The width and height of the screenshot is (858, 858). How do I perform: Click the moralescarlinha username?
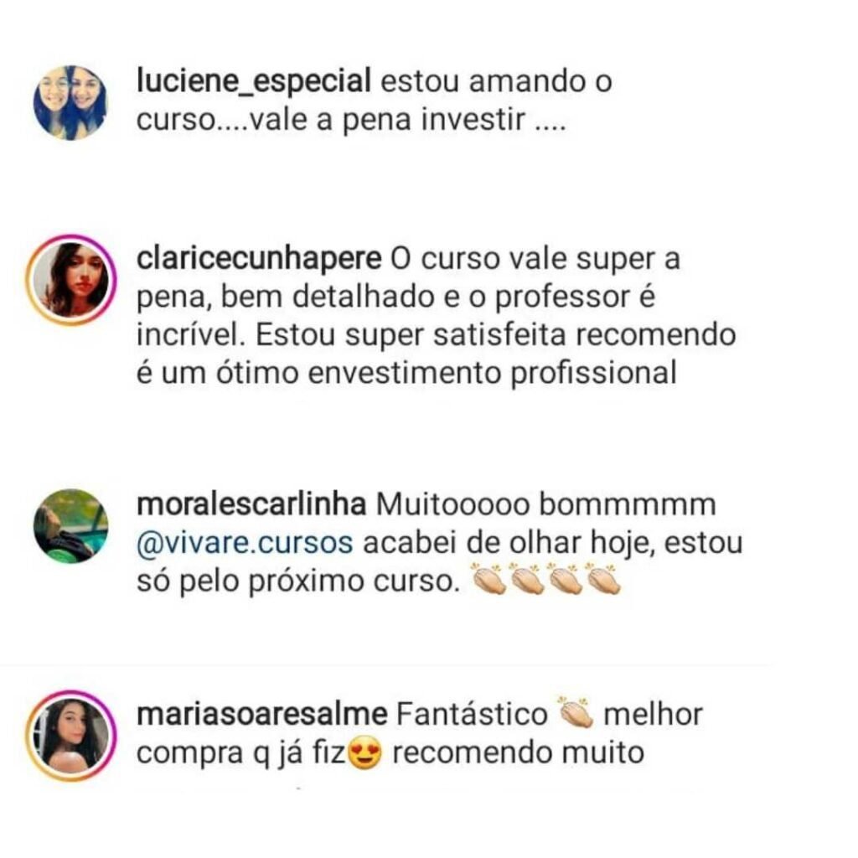pyautogui.click(x=251, y=504)
